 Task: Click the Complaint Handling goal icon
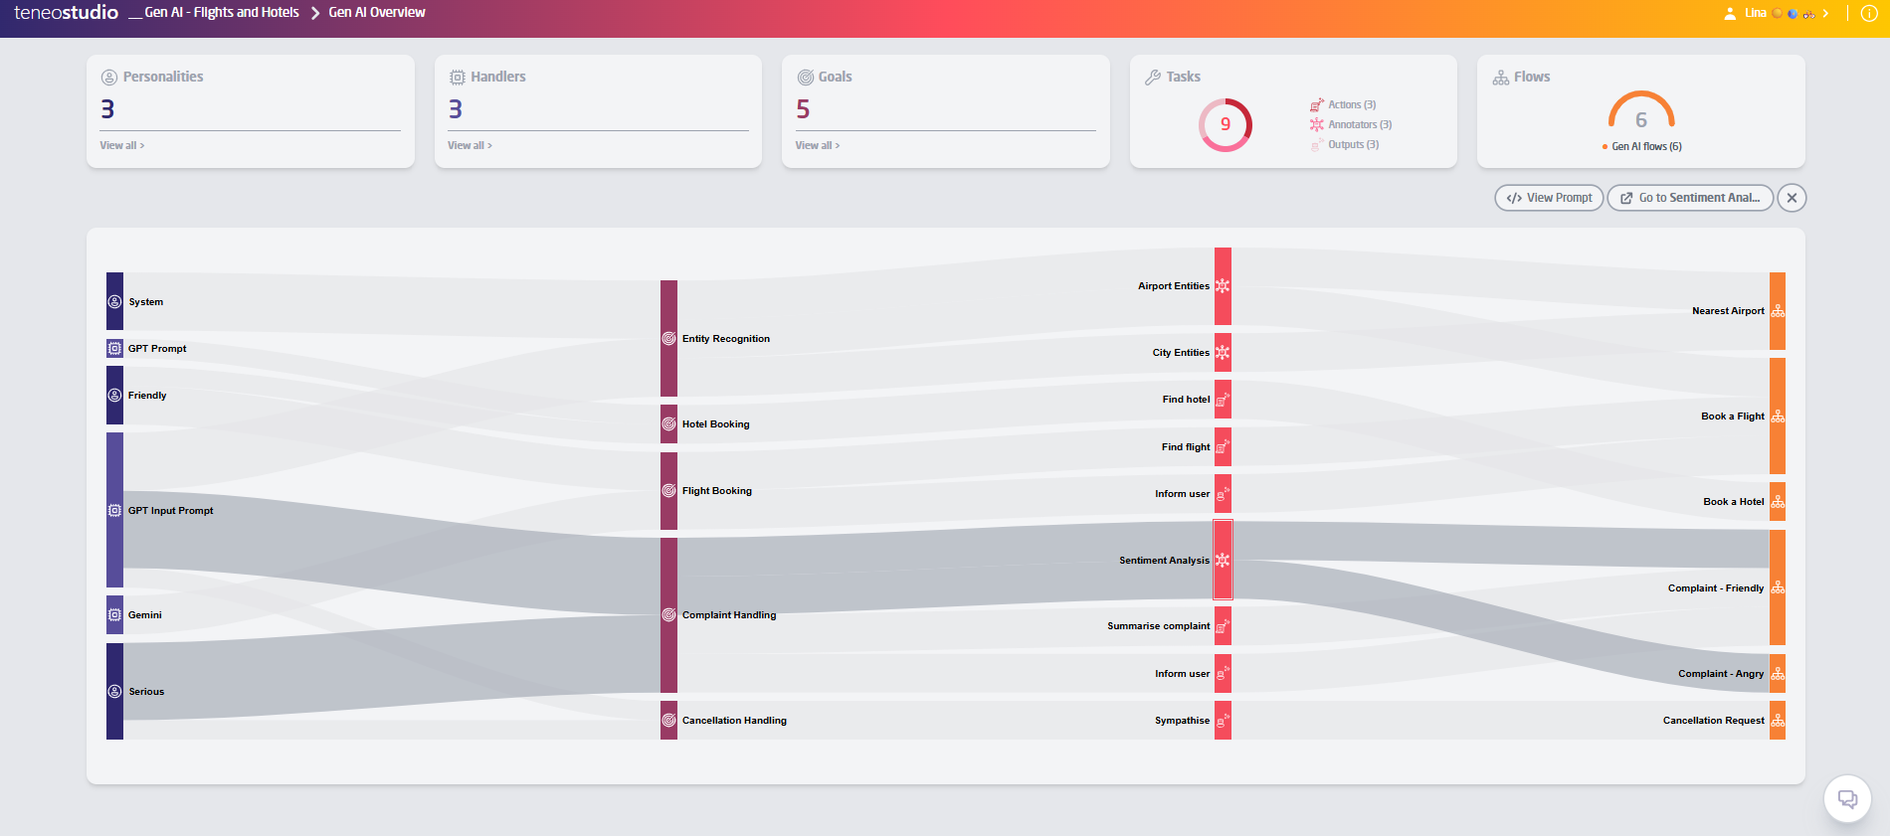[x=668, y=615]
